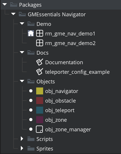Viewport: 121px width, 154px height.
Task: Select the GMEssentials Navigator package label
Action: coord(57,15)
